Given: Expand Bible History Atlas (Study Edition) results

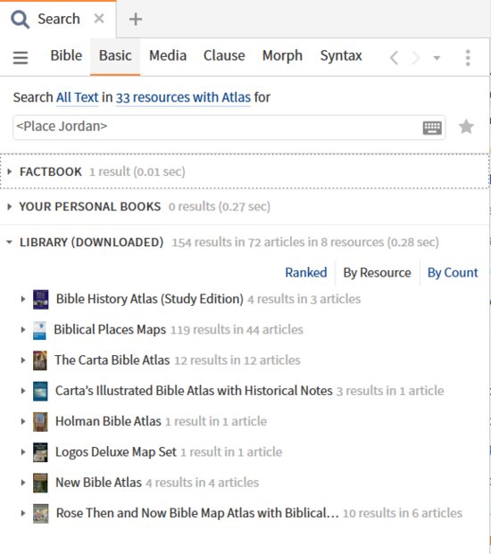Looking at the screenshot, I should point(23,299).
